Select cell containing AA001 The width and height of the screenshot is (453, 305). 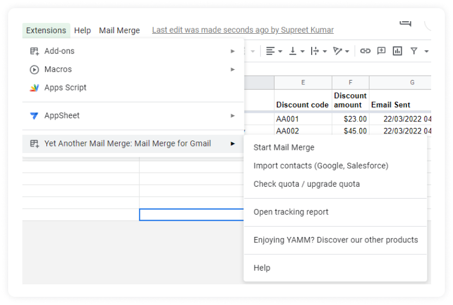pyautogui.click(x=303, y=119)
